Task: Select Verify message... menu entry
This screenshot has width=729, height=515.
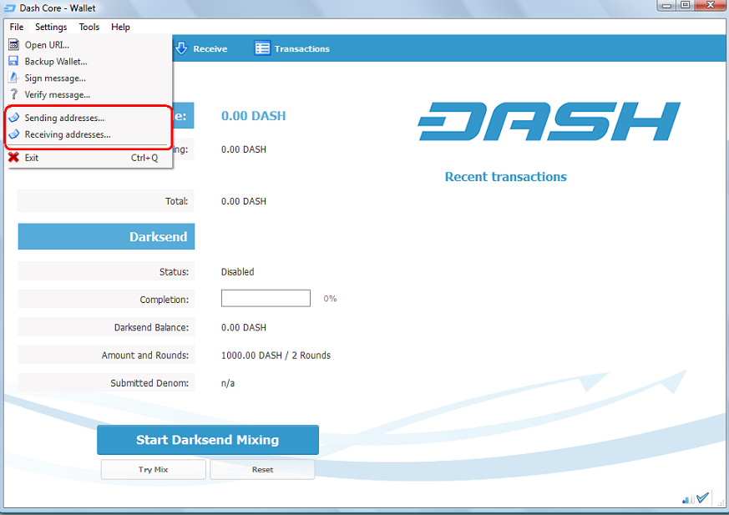Action: coord(89,95)
